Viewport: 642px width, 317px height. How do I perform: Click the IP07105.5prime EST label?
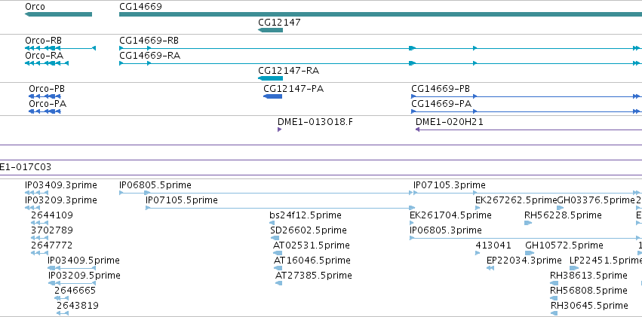(x=182, y=200)
